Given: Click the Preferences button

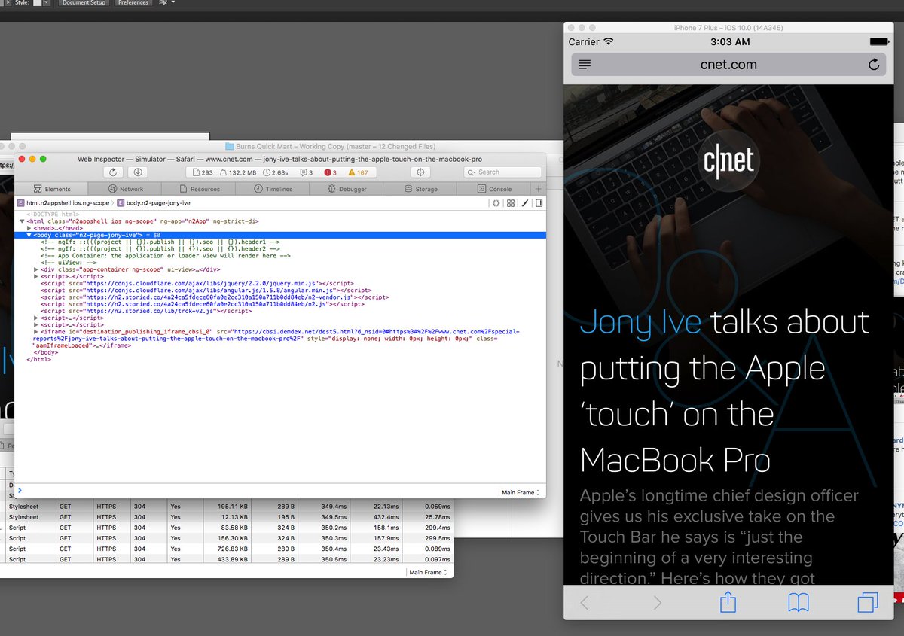Looking at the screenshot, I should click(133, 3).
